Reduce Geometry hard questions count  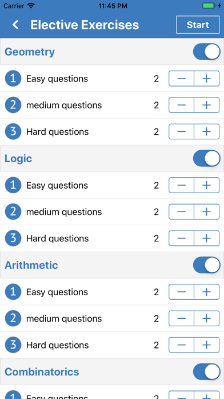click(x=181, y=131)
